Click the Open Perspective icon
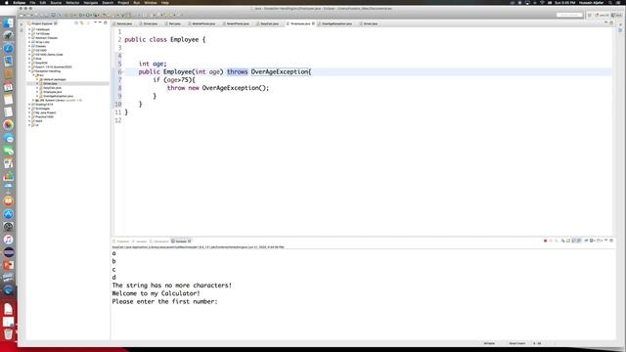Viewport: 626px width, 352px height. pos(590,15)
